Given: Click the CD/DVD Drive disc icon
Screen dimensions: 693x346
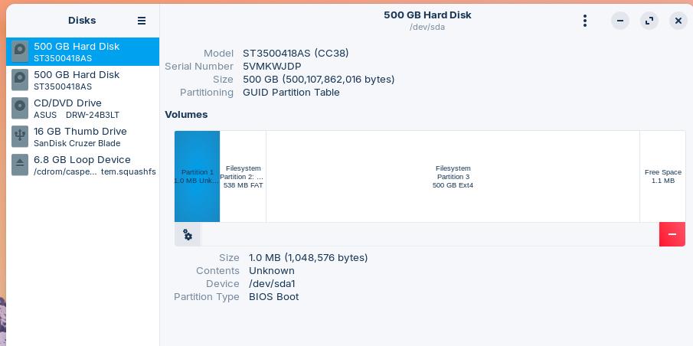Looking at the screenshot, I should tap(20, 108).
